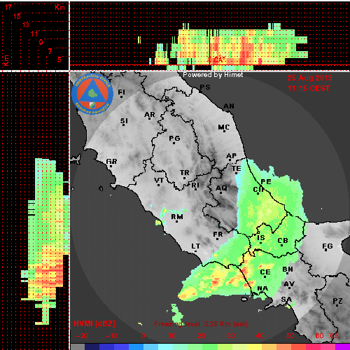Click the '17' km height label
350x350 pixels.
(x=8, y=7)
